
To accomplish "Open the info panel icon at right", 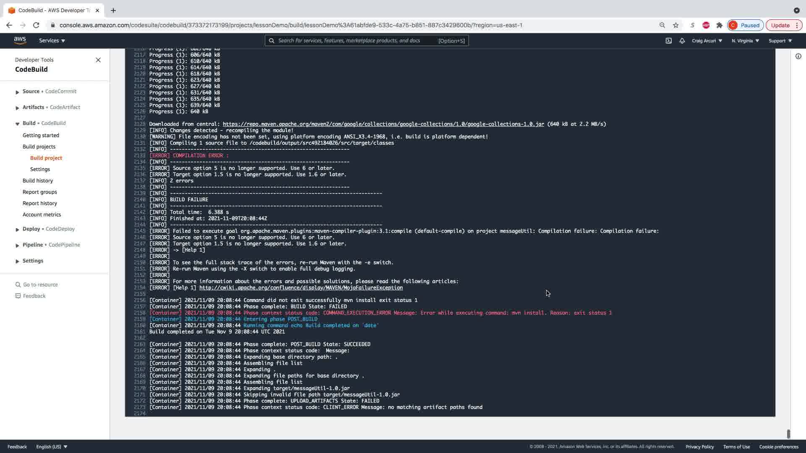I will (798, 56).
